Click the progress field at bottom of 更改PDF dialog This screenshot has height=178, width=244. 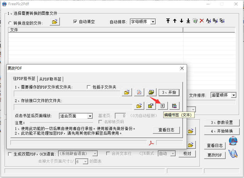coord(79,143)
